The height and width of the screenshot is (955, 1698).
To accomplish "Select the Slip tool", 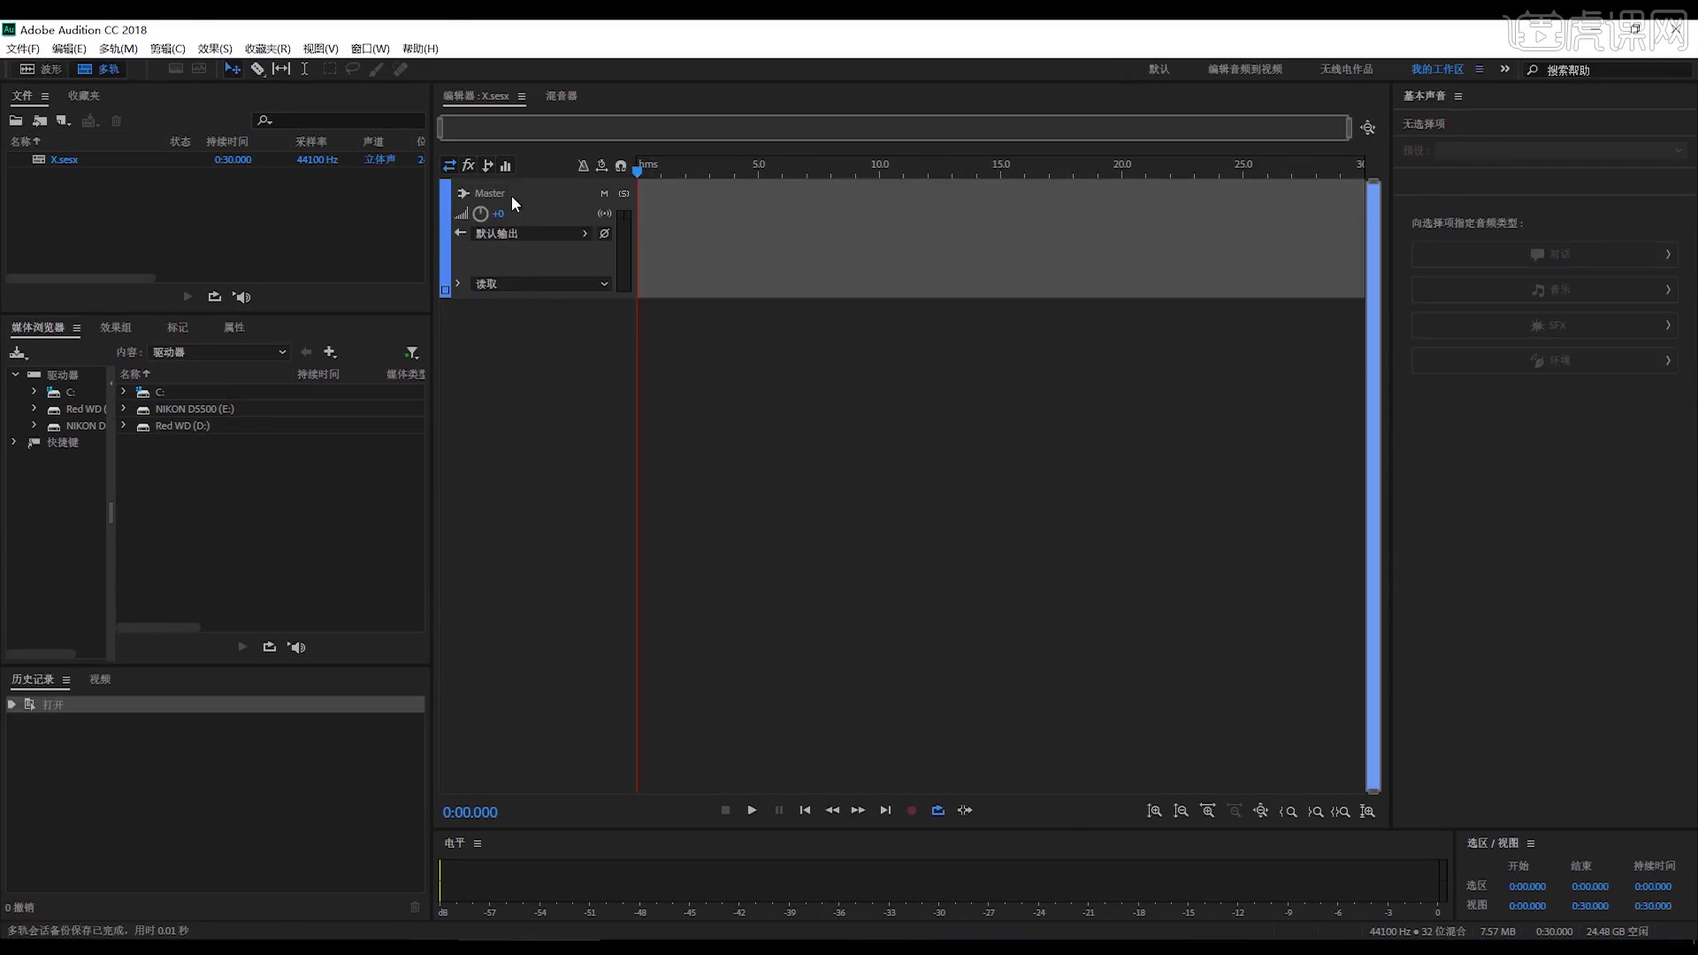I will [281, 69].
